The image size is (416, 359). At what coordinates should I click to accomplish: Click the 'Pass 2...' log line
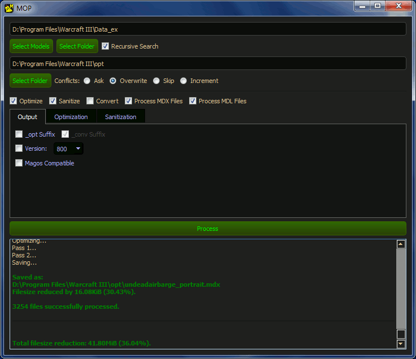(x=24, y=255)
